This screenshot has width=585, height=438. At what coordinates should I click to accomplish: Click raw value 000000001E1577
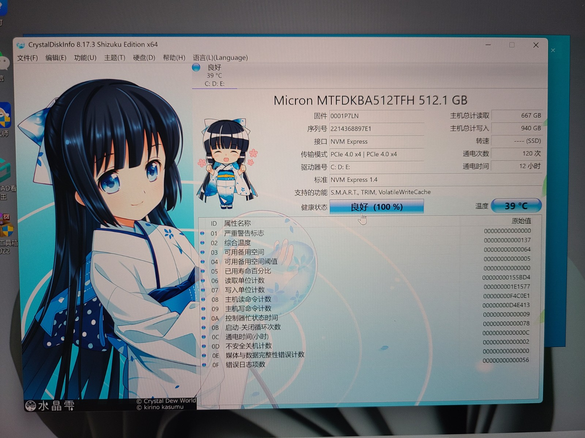(x=506, y=287)
